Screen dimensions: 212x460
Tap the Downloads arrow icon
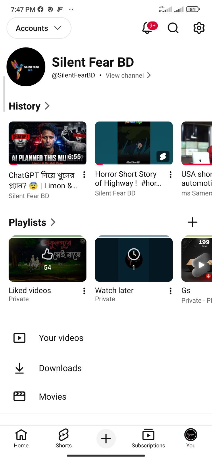(20, 368)
